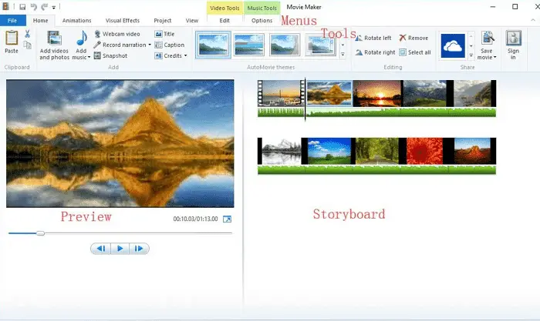Screen dimensions: 540x321
Task: Click the Credits button
Action: point(168,55)
